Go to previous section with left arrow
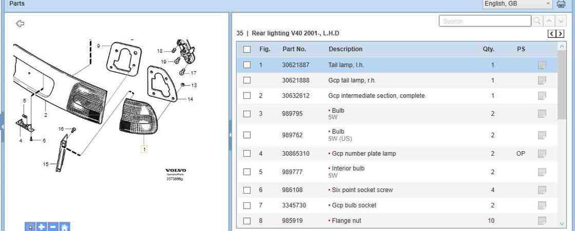The image size is (575, 231). point(552,34)
